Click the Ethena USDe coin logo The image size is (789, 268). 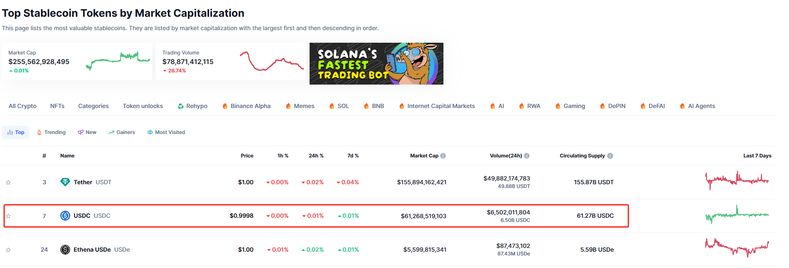65,249
